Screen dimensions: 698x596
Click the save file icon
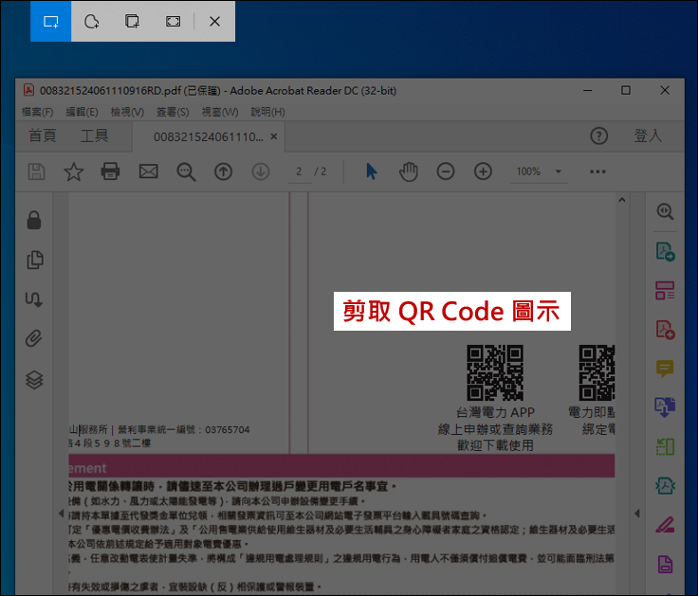point(36,172)
